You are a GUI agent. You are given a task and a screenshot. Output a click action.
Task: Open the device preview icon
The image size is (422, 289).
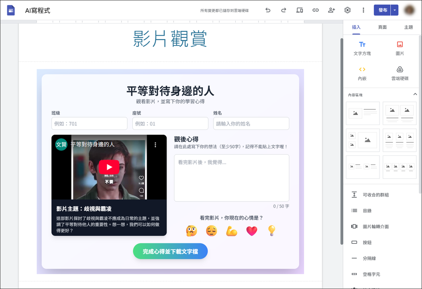[300, 10]
